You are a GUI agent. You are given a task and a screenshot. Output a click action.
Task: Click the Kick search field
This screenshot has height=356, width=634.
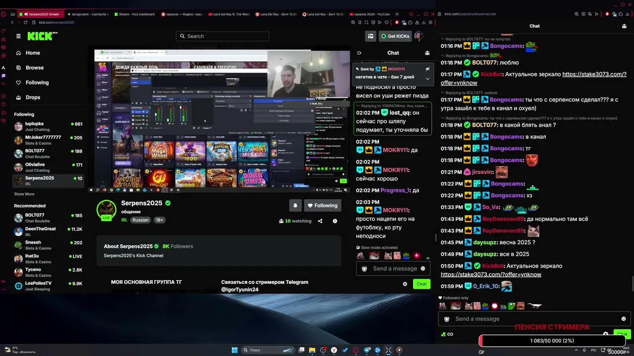222,36
